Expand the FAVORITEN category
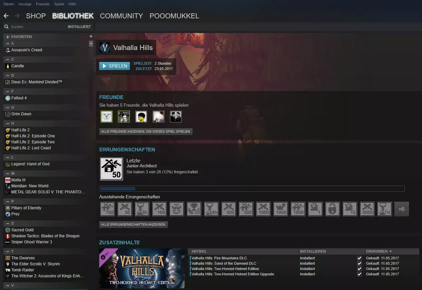Viewport: 422px width, 290px height. pos(8,37)
